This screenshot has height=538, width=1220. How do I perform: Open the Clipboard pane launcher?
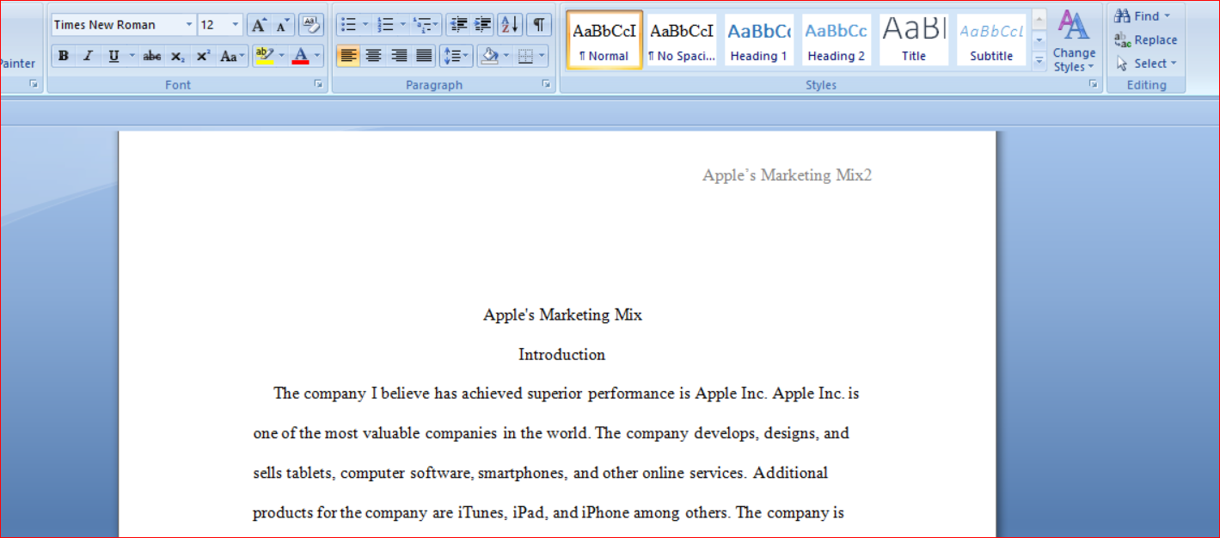point(34,84)
